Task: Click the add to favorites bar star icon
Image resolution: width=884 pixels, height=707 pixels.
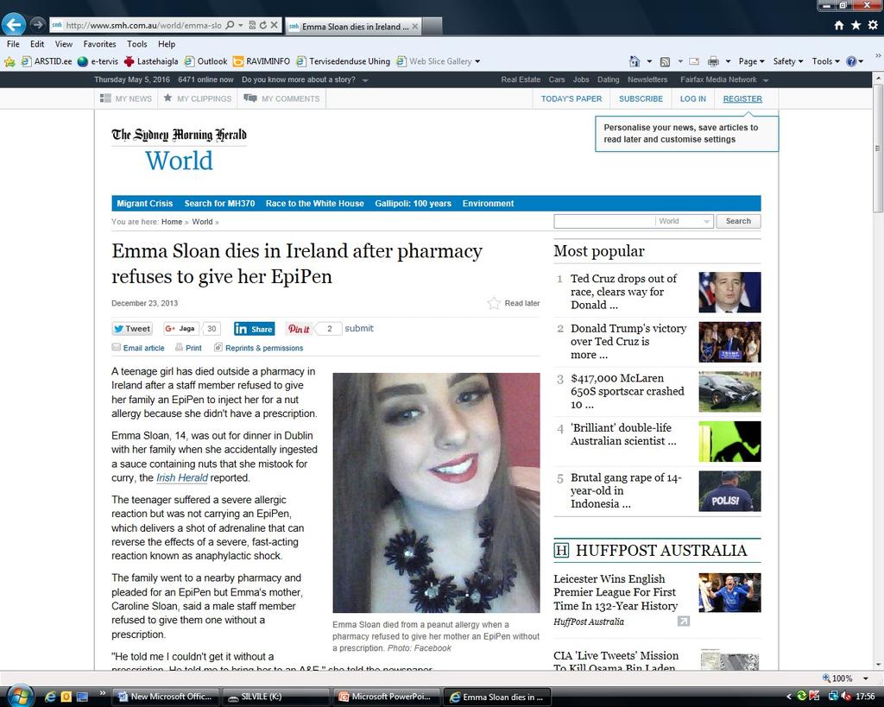Action: click(x=9, y=61)
